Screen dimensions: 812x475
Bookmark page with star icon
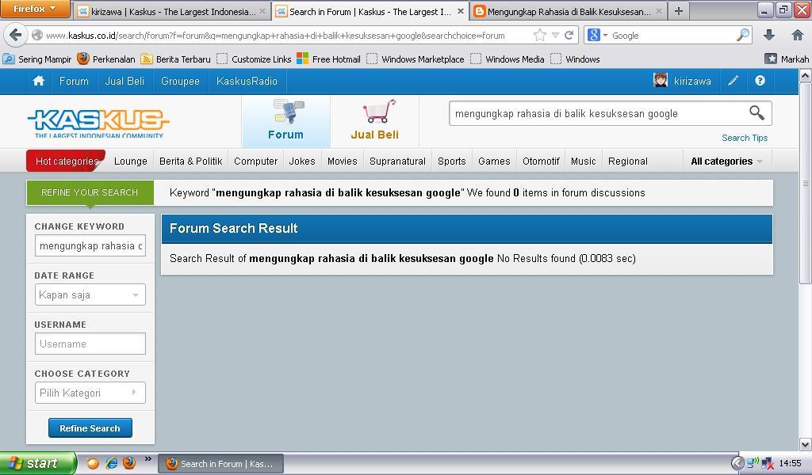point(539,35)
